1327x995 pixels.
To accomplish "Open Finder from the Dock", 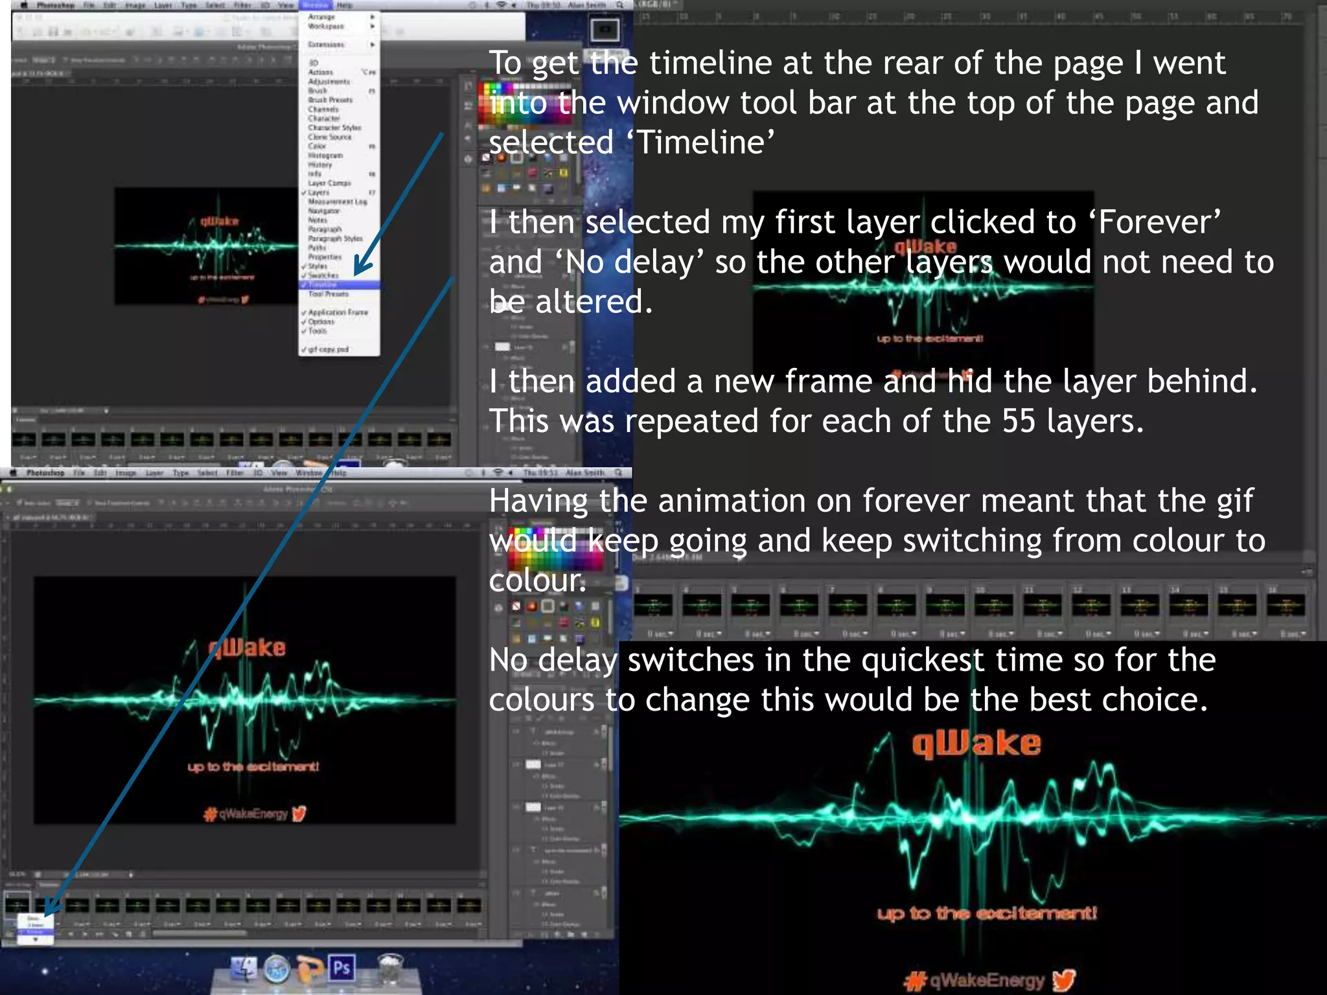I will (244, 969).
